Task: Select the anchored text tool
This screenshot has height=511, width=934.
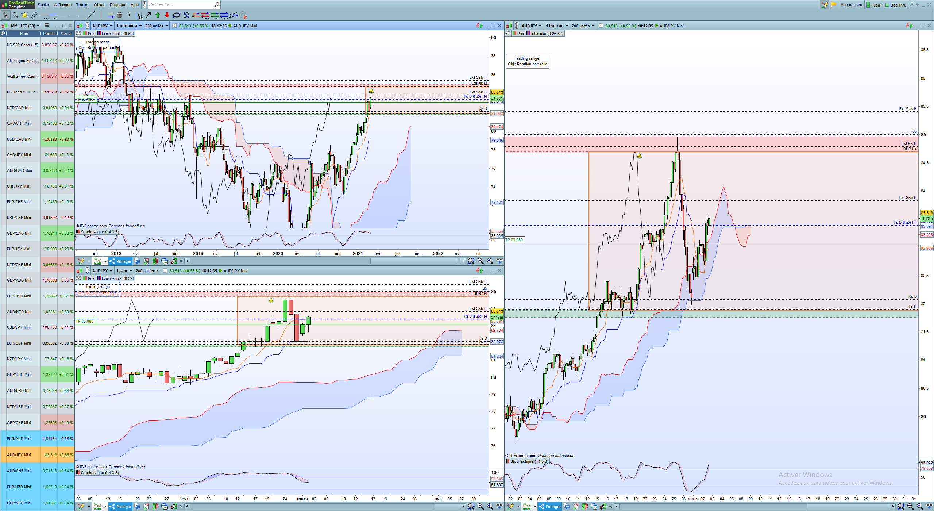Action: 139,15
